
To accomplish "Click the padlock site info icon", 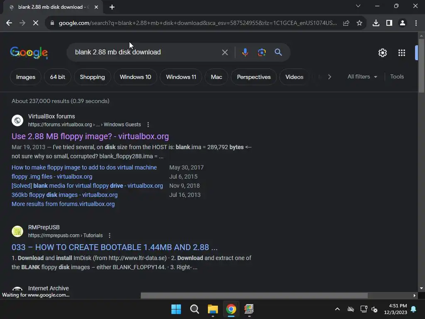I will (52, 23).
